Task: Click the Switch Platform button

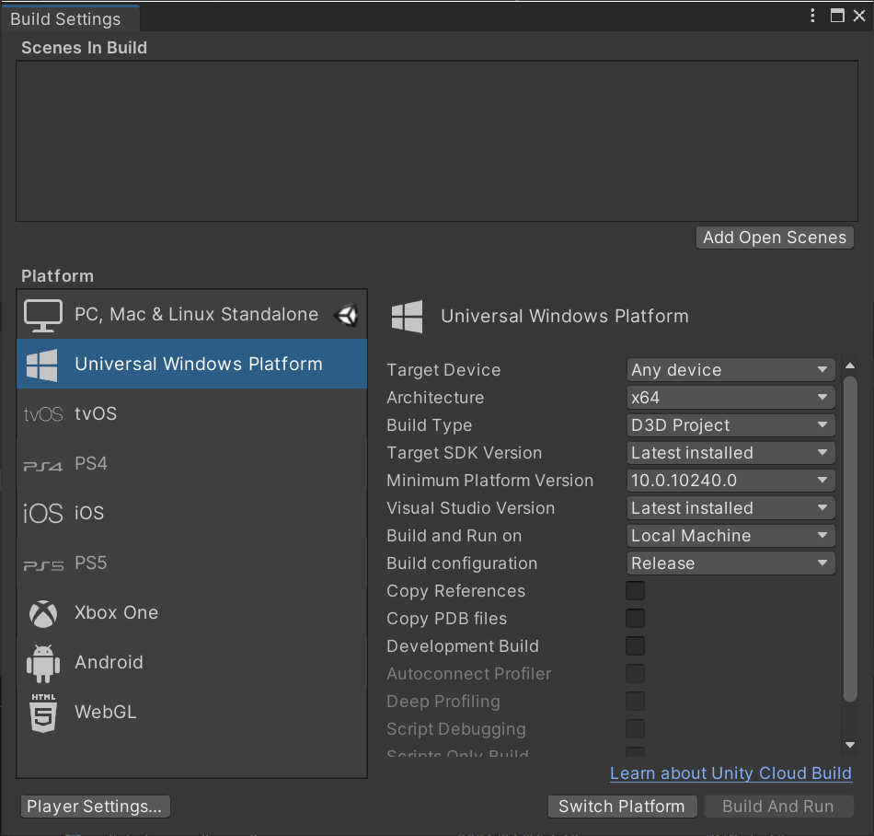Action: (622, 807)
